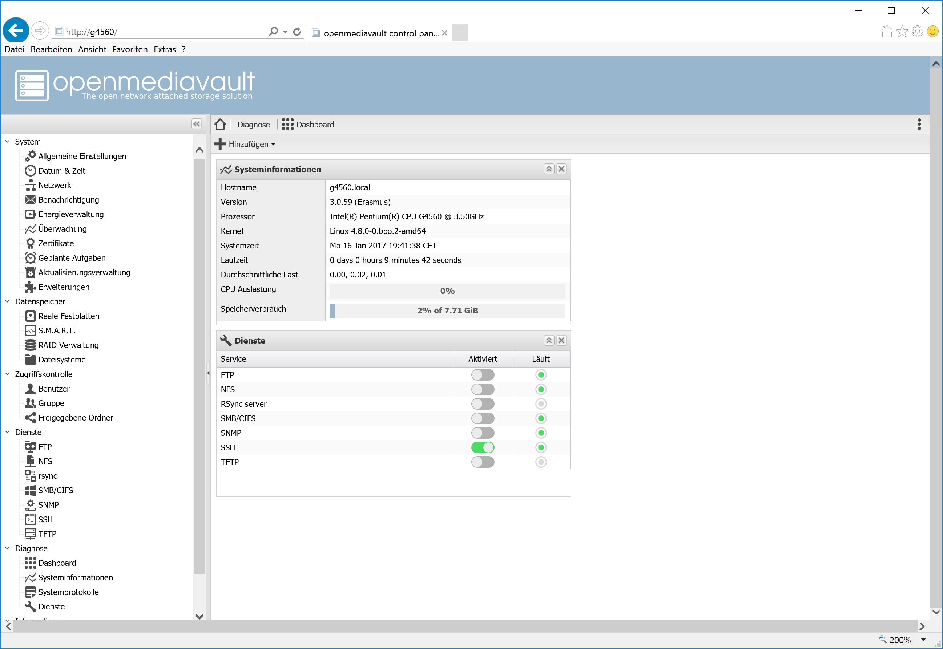Screen dimensions: 943x649
Task: Open the Ansicht menu
Action: pos(92,50)
